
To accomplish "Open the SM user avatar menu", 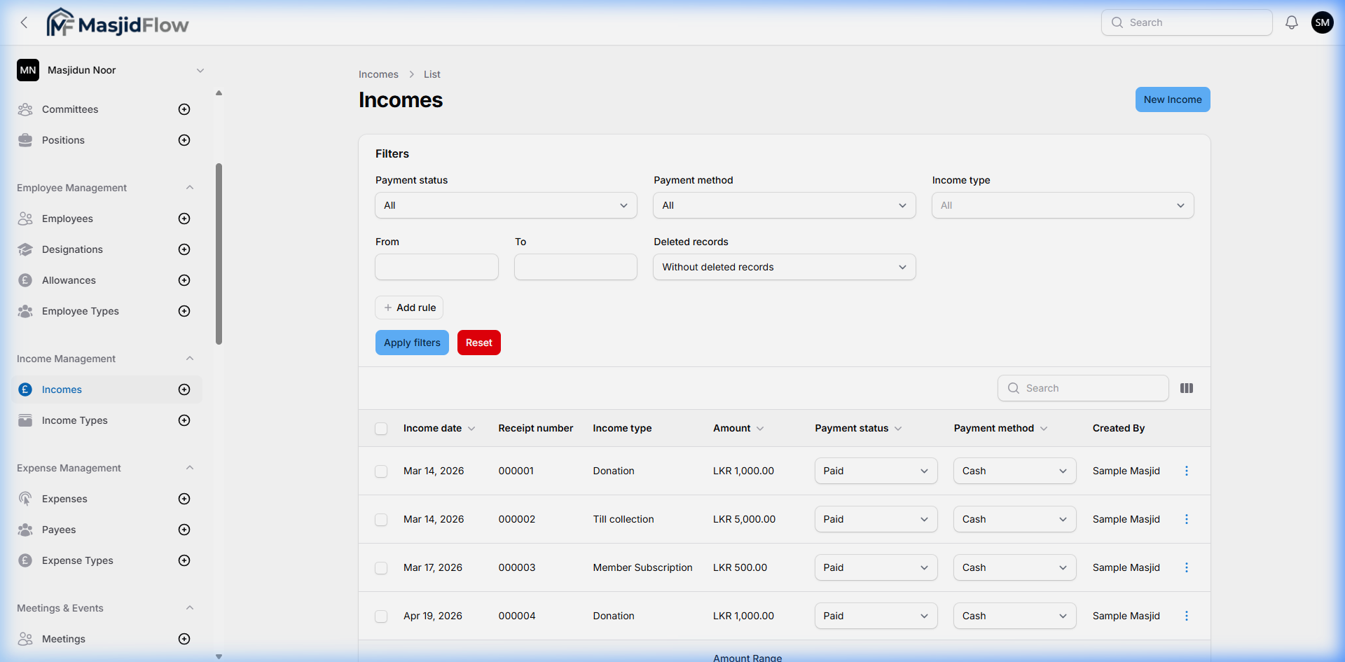I will [x=1322, y=22].
